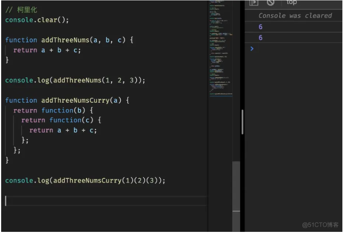
Task: Expand the second logged value 6
Action: pyautogui.click(x=261, y=38)
